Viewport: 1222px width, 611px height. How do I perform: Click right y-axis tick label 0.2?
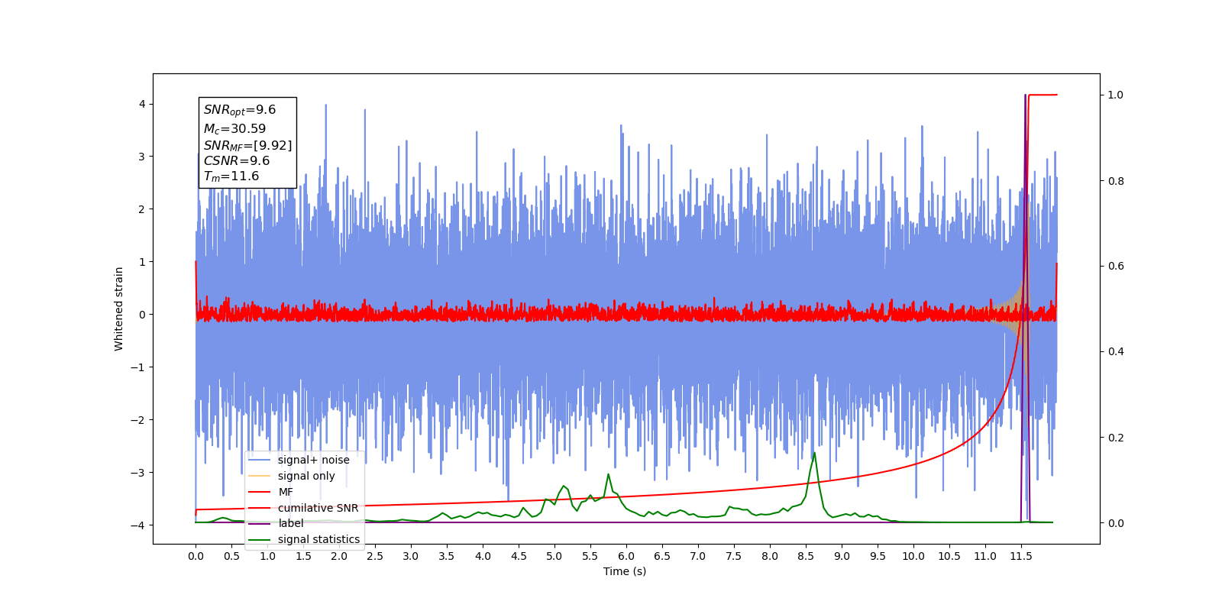1116,438
